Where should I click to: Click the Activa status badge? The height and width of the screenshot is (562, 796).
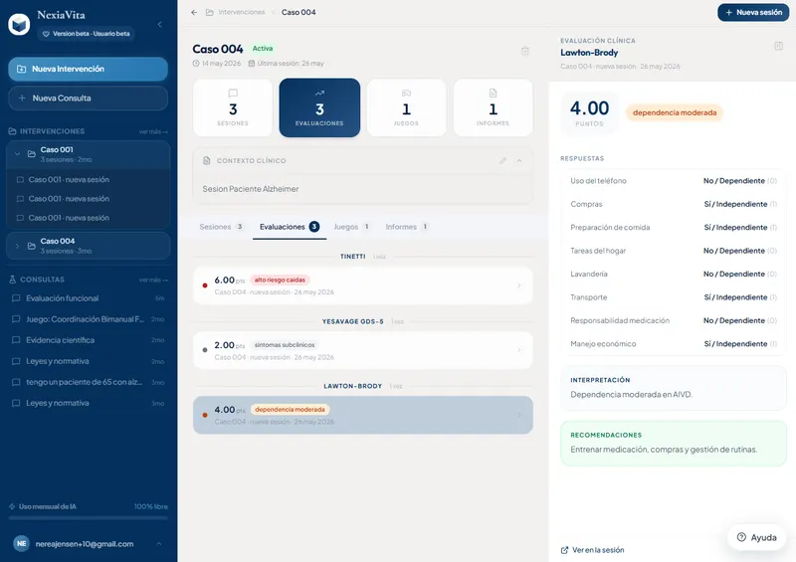tap(263, 49)
